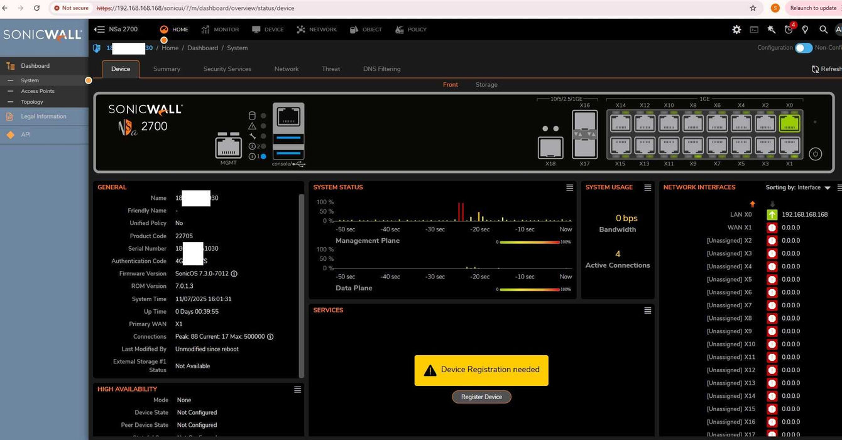The image size is (842, 440).
Task: Launch the setup wizard wand icon
Action: (x=772, y=30)
